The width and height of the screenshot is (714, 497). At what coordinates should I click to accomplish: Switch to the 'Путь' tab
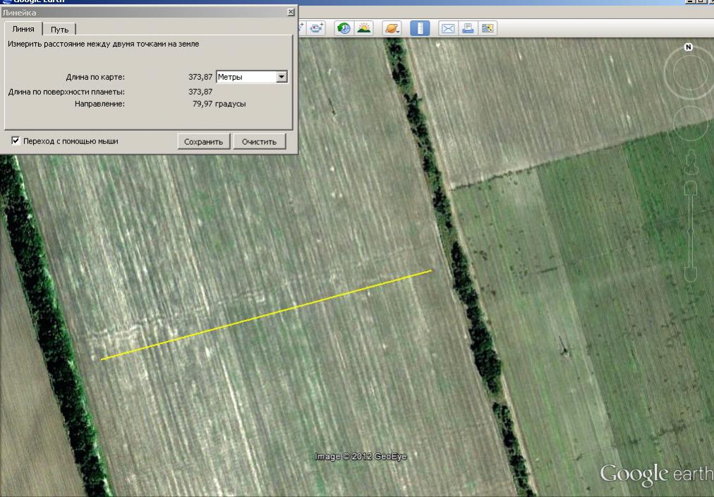(x=59, y=29)
